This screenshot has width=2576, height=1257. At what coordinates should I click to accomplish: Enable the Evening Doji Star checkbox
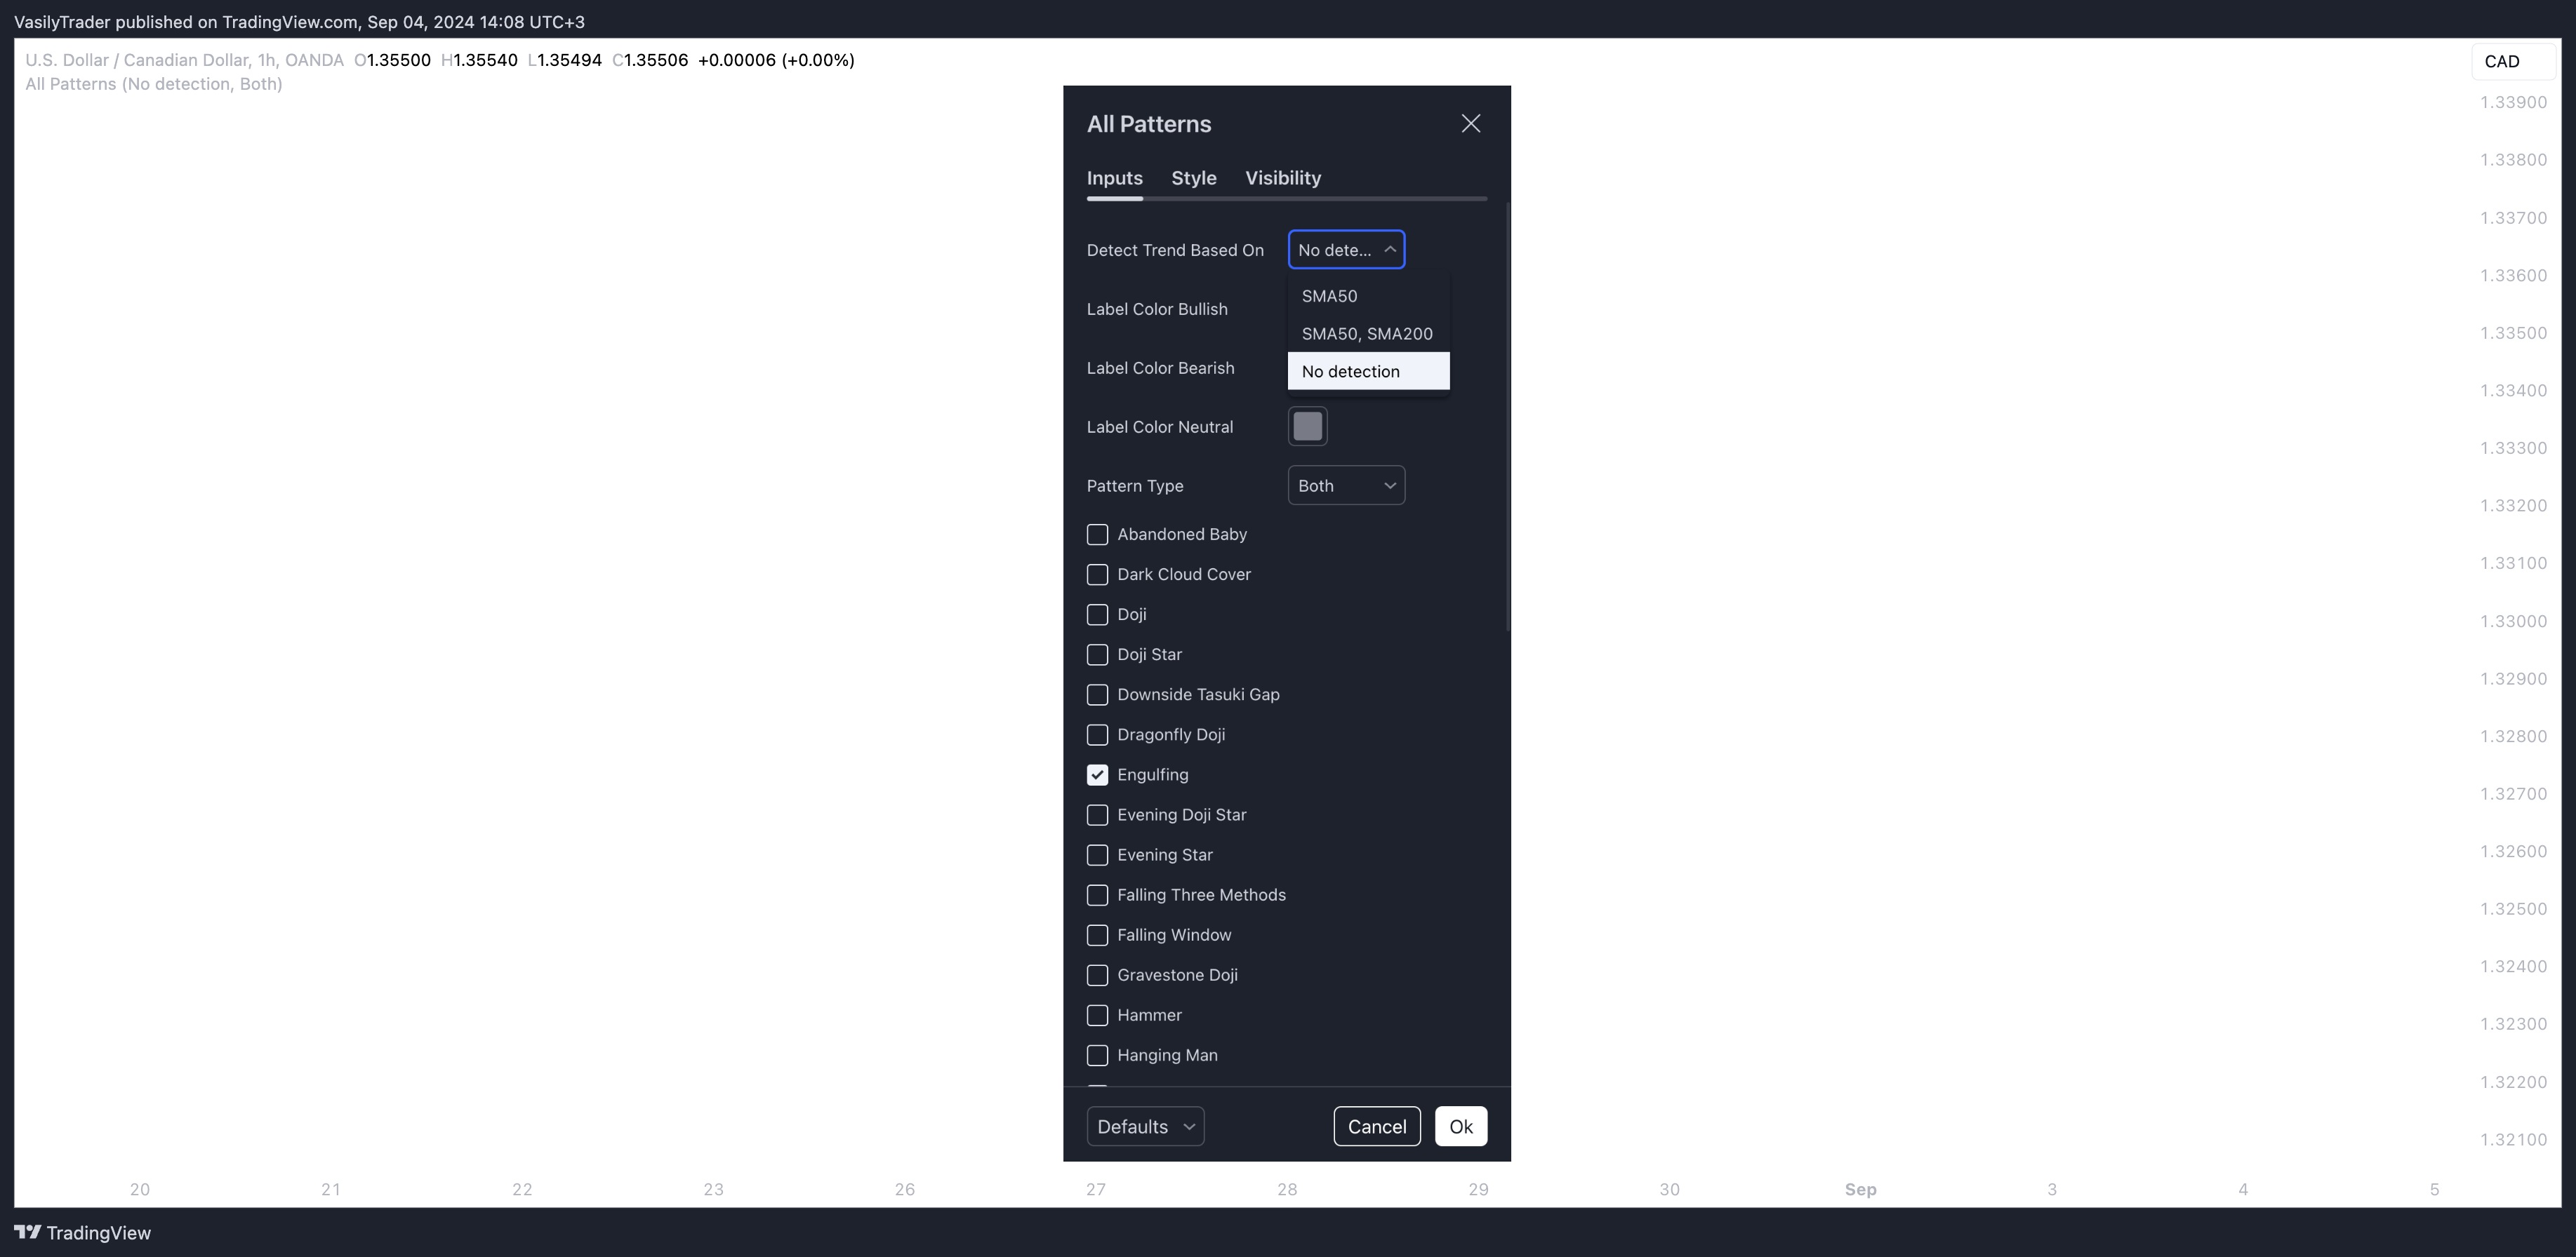tap(1097, 814)
